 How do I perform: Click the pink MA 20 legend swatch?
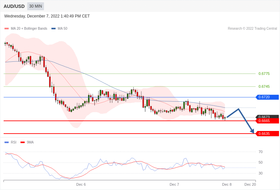tap(7, 29)
